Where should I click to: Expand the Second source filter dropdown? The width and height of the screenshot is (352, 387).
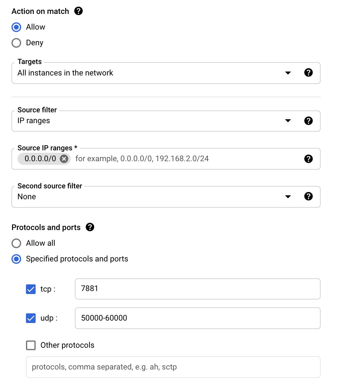click(166, 197)
